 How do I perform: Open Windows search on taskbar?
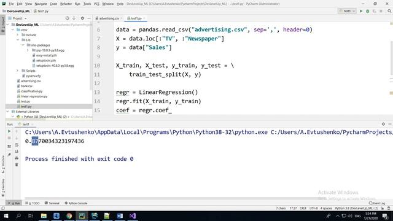tap(18, 215)
